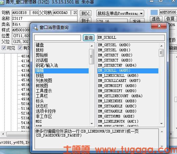177x154 pixels.
Task: Select EM_LINESCROLL (&HB6) message
Action: 128,75
